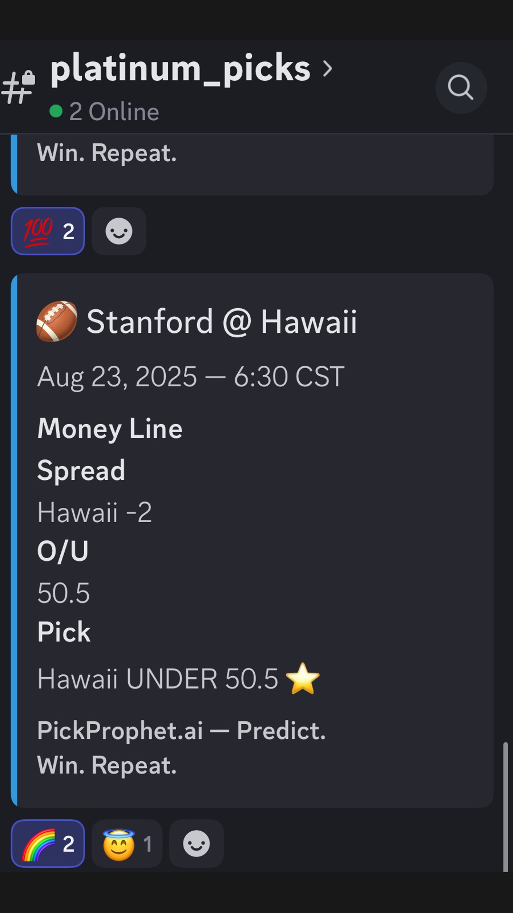Open the platinum_picks channel title

click(x=180, y=69)
